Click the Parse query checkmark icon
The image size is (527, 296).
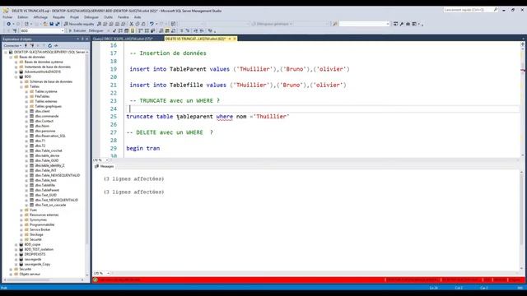click(114, 30)
